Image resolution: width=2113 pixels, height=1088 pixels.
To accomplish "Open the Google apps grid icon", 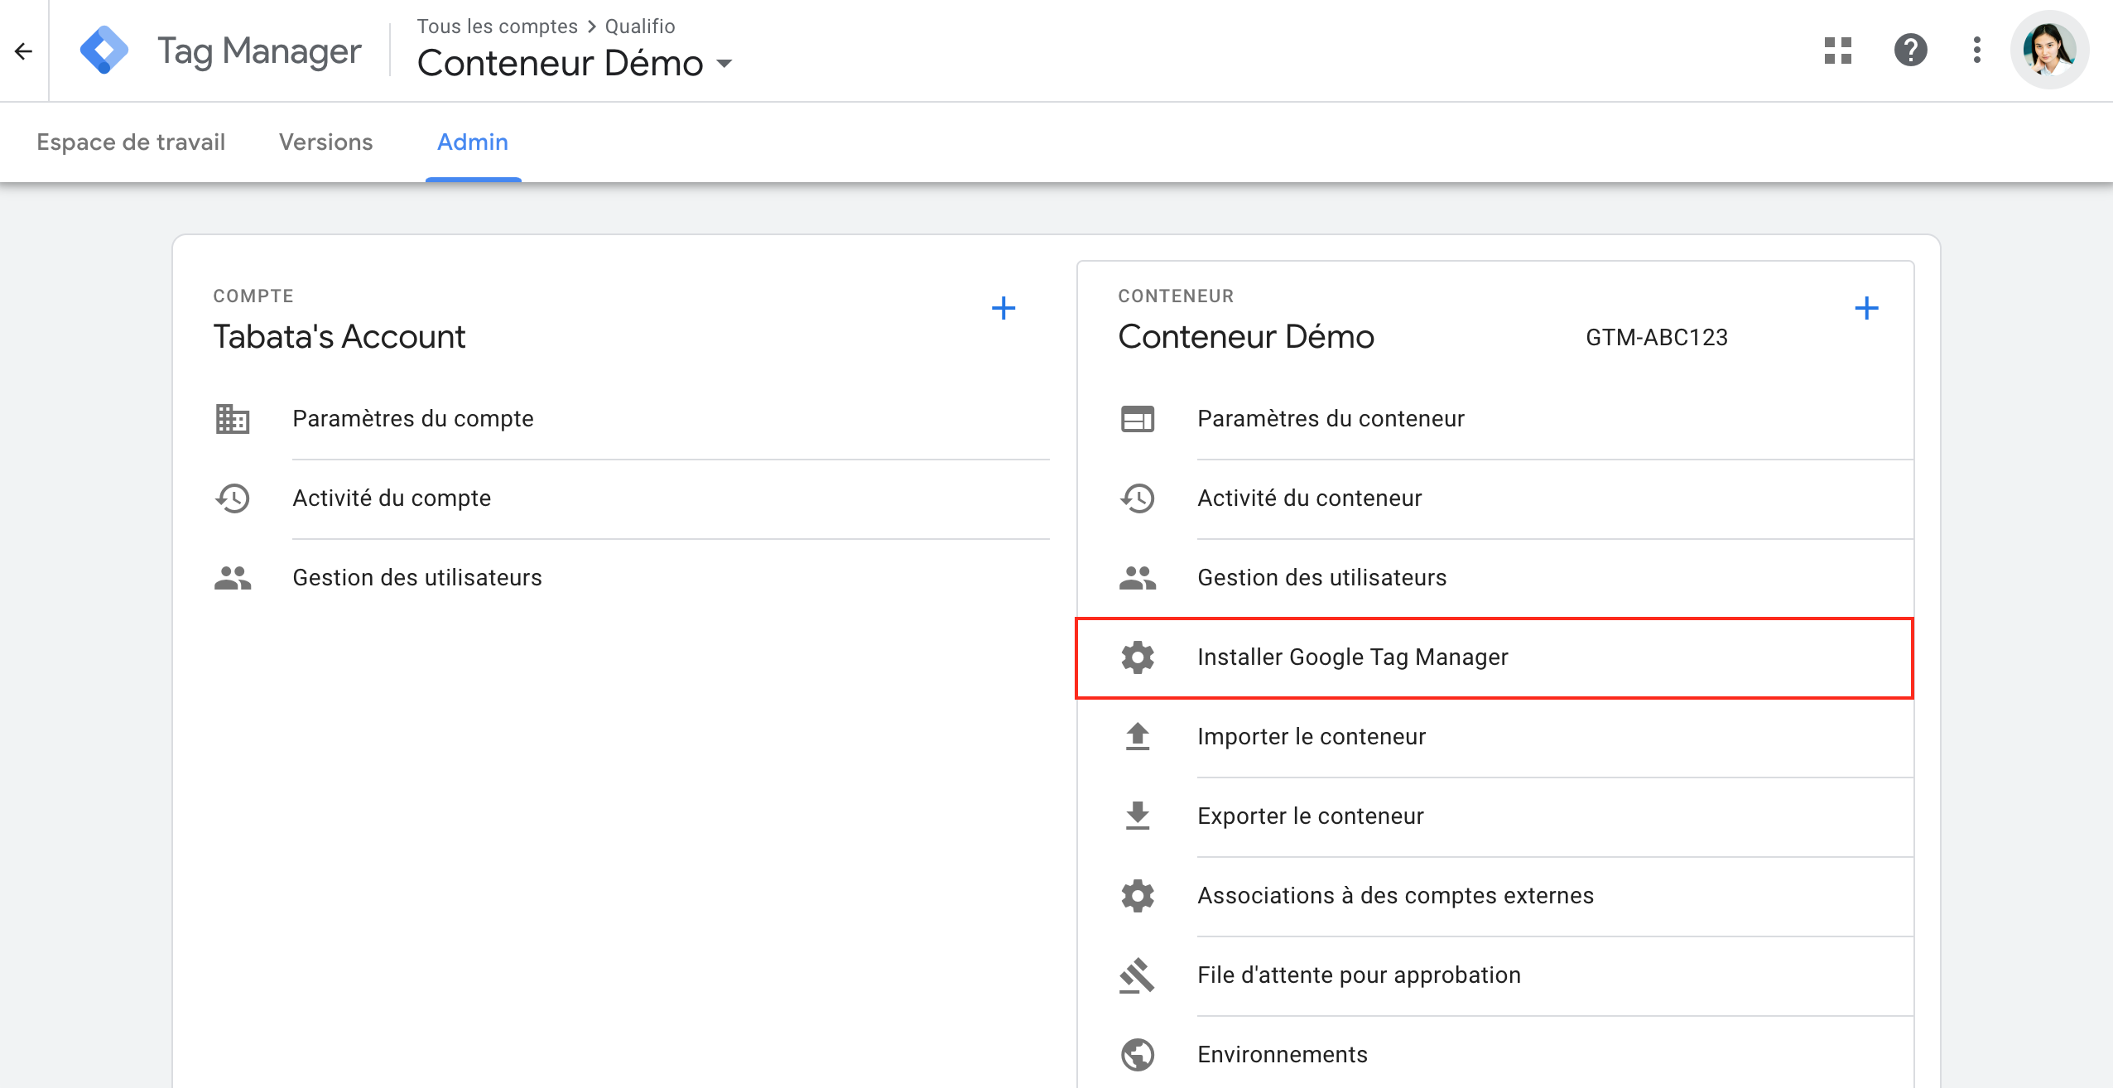I will tap(1837, 51).
